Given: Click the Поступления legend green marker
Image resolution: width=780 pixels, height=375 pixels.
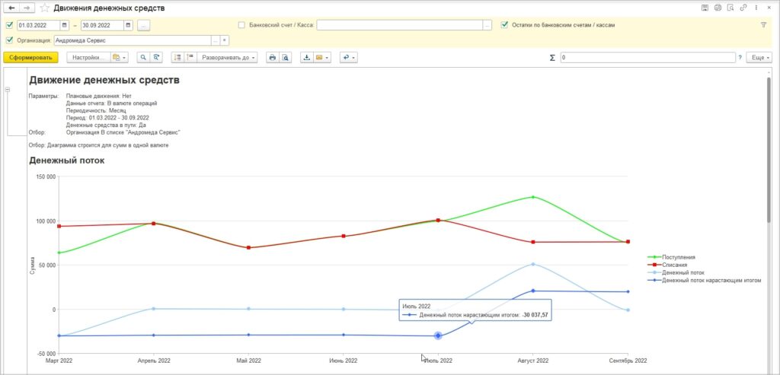Looking at the screenshot, I should pos(654,257).
